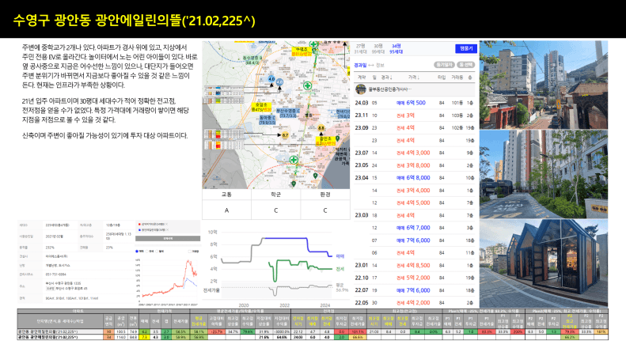Click the 8.7 yellow map marker

click(x=285, y=135)
